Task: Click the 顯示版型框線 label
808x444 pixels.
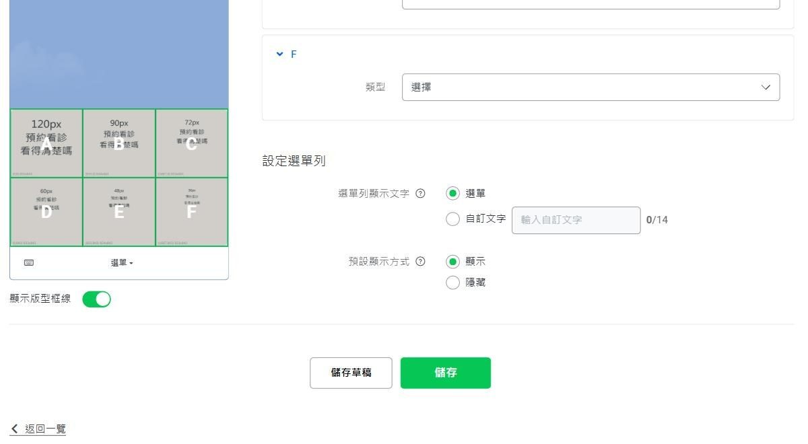Action: pyautogui.click(x=40, y=299)
